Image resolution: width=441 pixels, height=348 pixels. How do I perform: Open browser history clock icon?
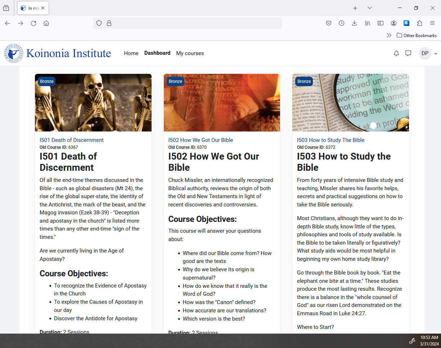(341, 23)
